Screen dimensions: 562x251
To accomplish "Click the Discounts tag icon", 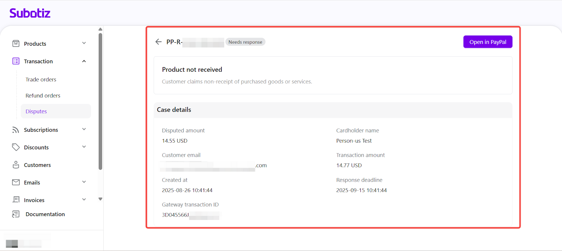I will pyautogui.click(x=16, y=147).
